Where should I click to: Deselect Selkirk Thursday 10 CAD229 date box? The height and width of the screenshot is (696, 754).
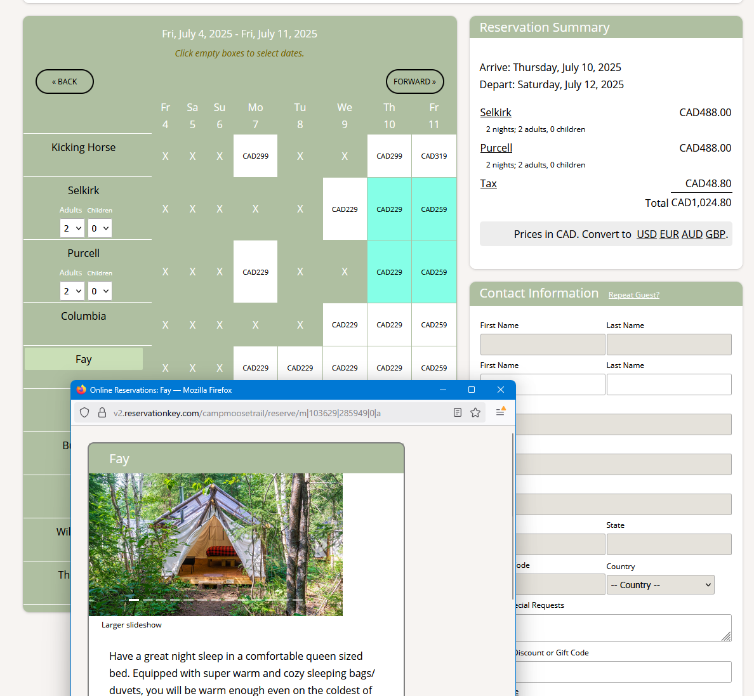[389, 209]
